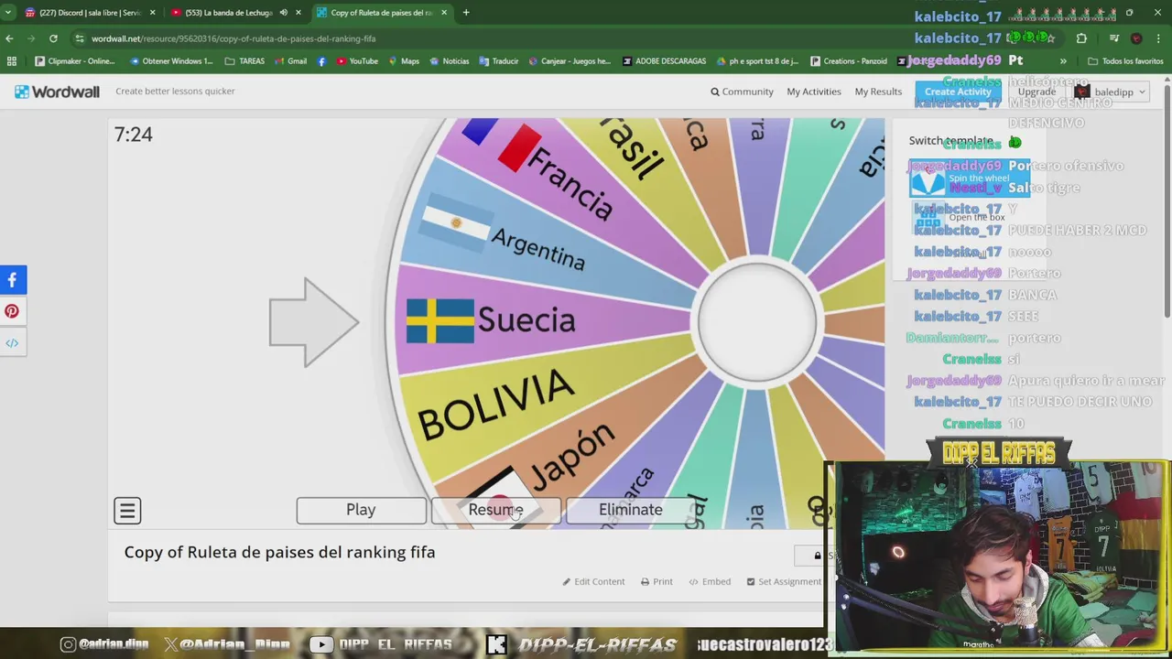This screenshot has height=659, width=1172.
Task: Click Resume to continue the wheel
Action: [495, 510]
